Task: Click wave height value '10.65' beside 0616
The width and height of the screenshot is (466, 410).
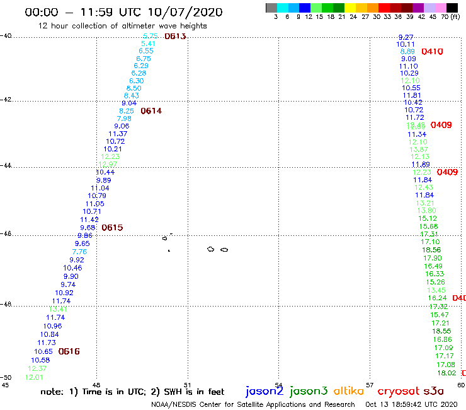Action: click(43, 351)
